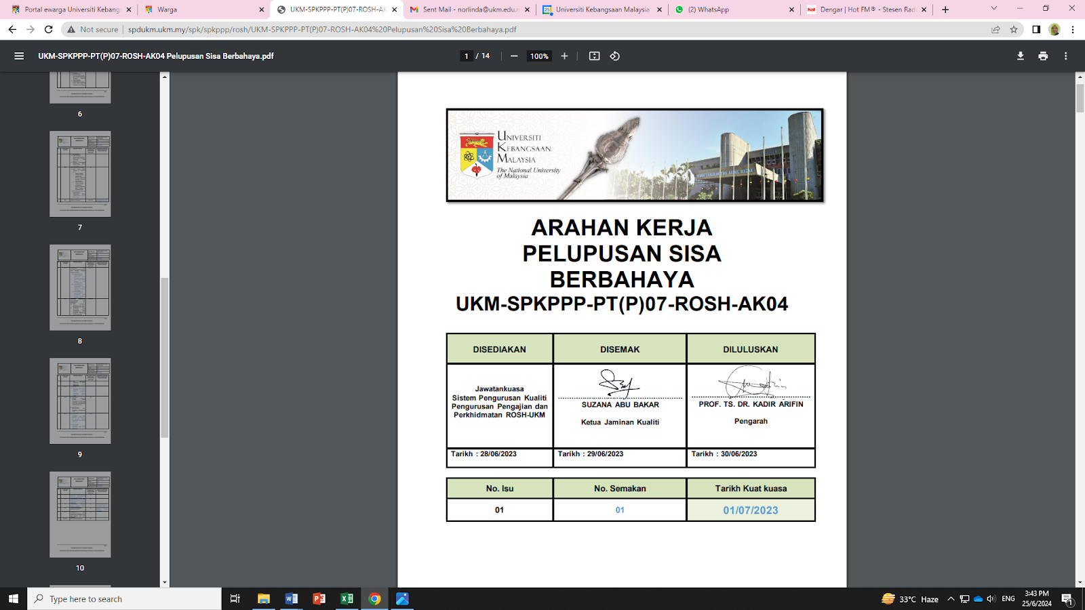This screenshot has width=1085, height=610.
Task: Open PDF viewer more actions menu
Action: tap(1065, 56)
